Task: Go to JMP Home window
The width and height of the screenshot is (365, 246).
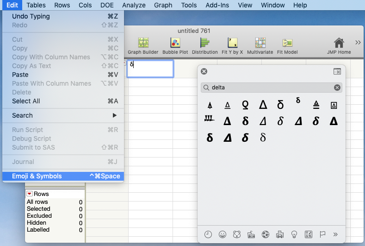Action: pyautogui.click(x=339, y=46)
